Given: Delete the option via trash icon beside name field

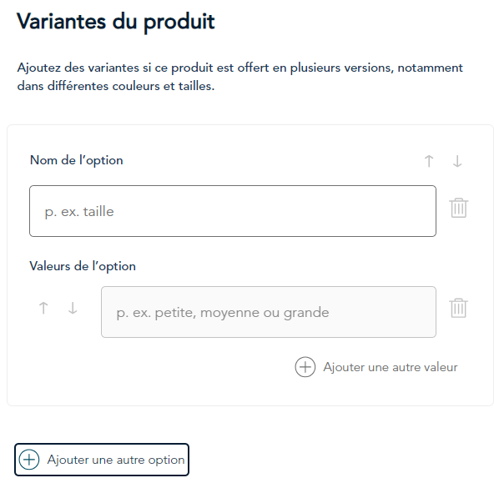Looking at the screenshot, I should click(459, 208).
